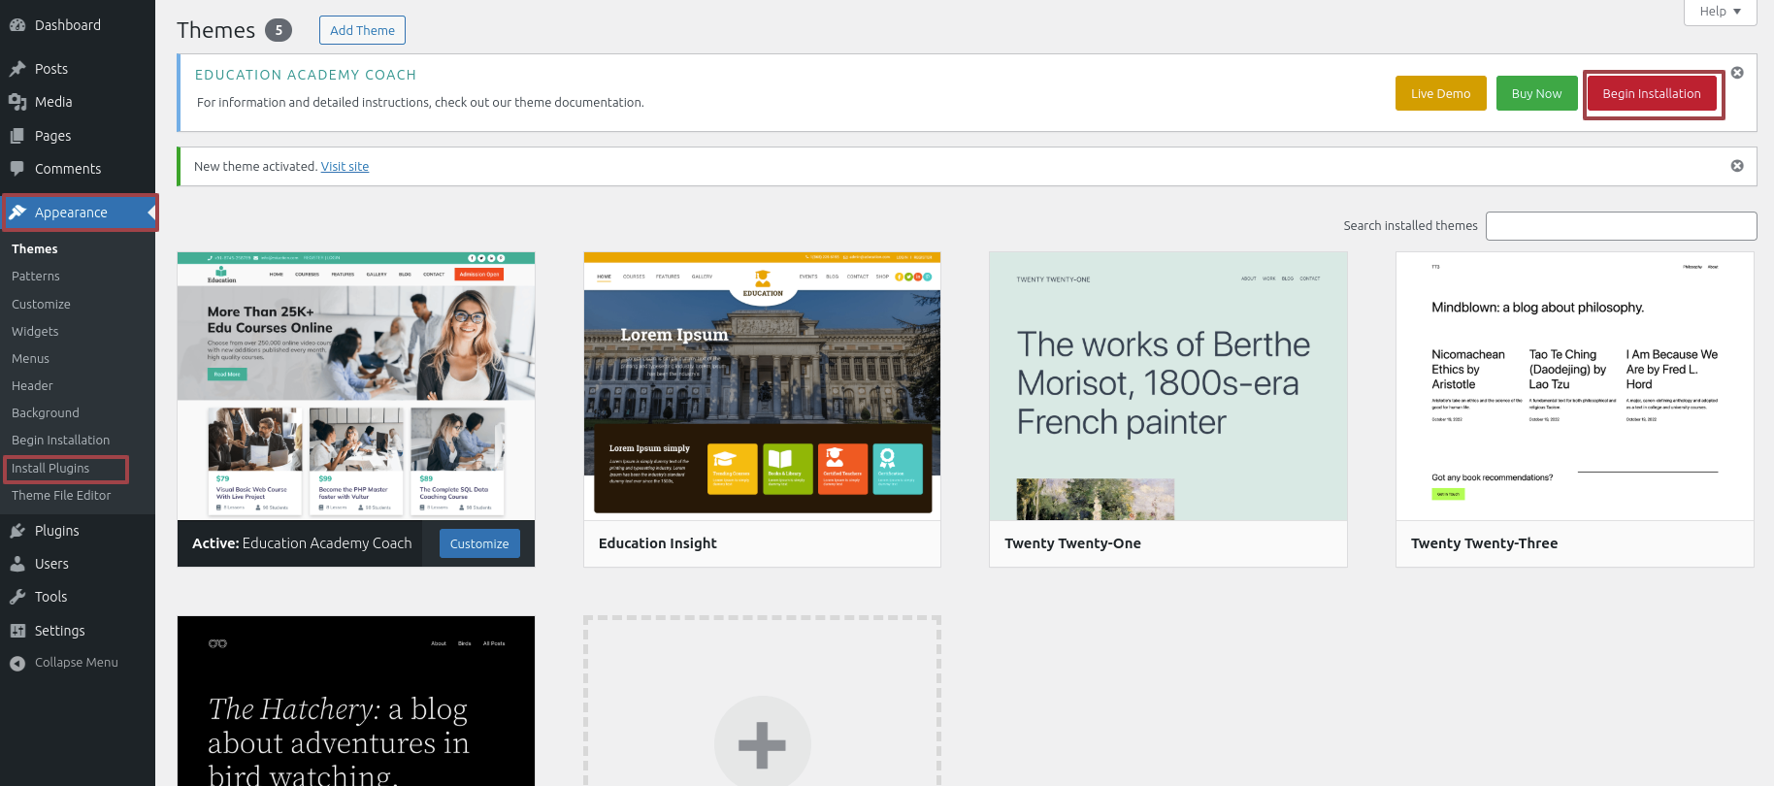1774x786 pixels.
Task: Select the Twenty Twenty-One theme thumbnail
Action: click(x=1168, y=386)
